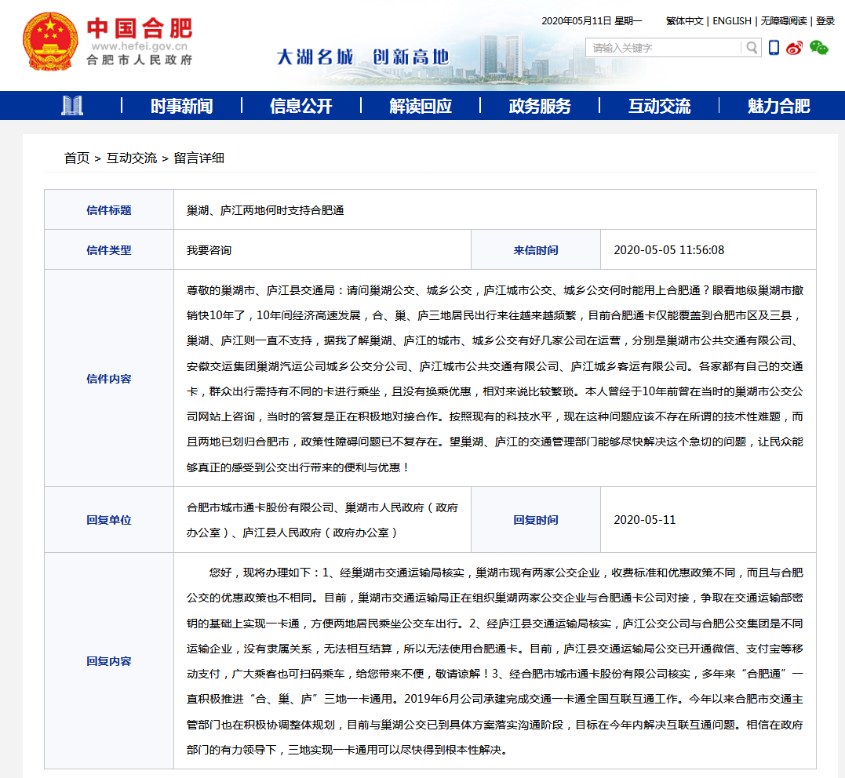Open the Weibo icon

(x=794, y=48)
